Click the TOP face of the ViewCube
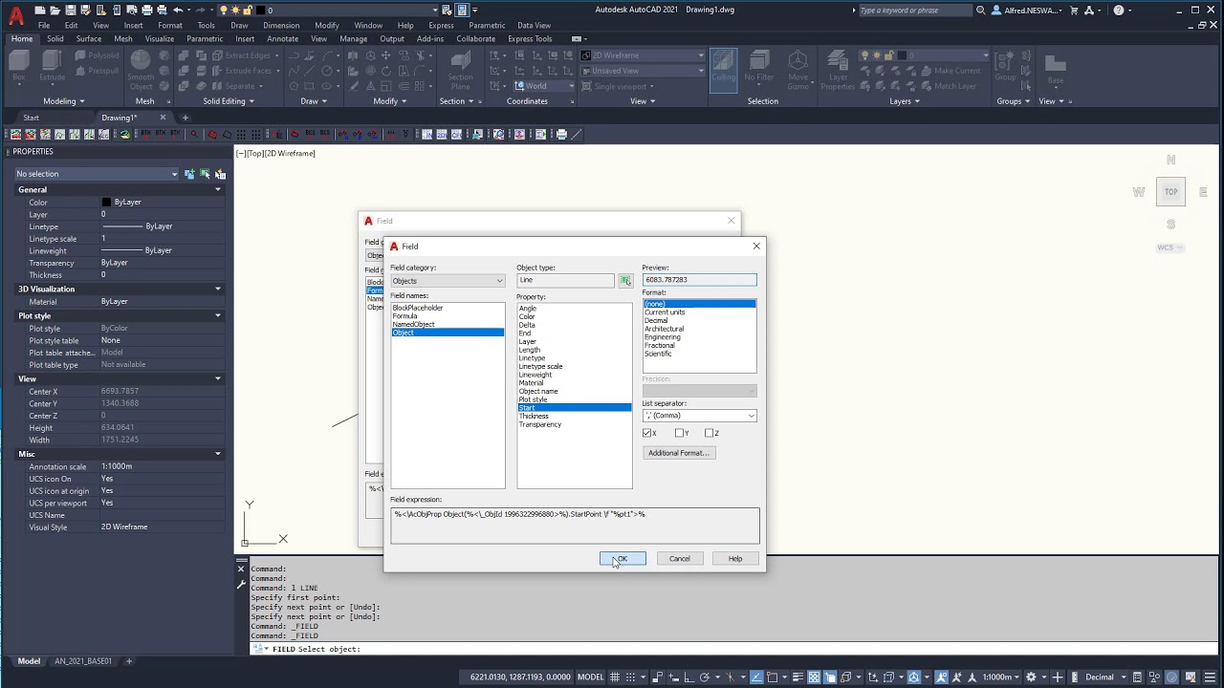The width and height of the screenshot is (1224, 688). [x=1170, y=192]
